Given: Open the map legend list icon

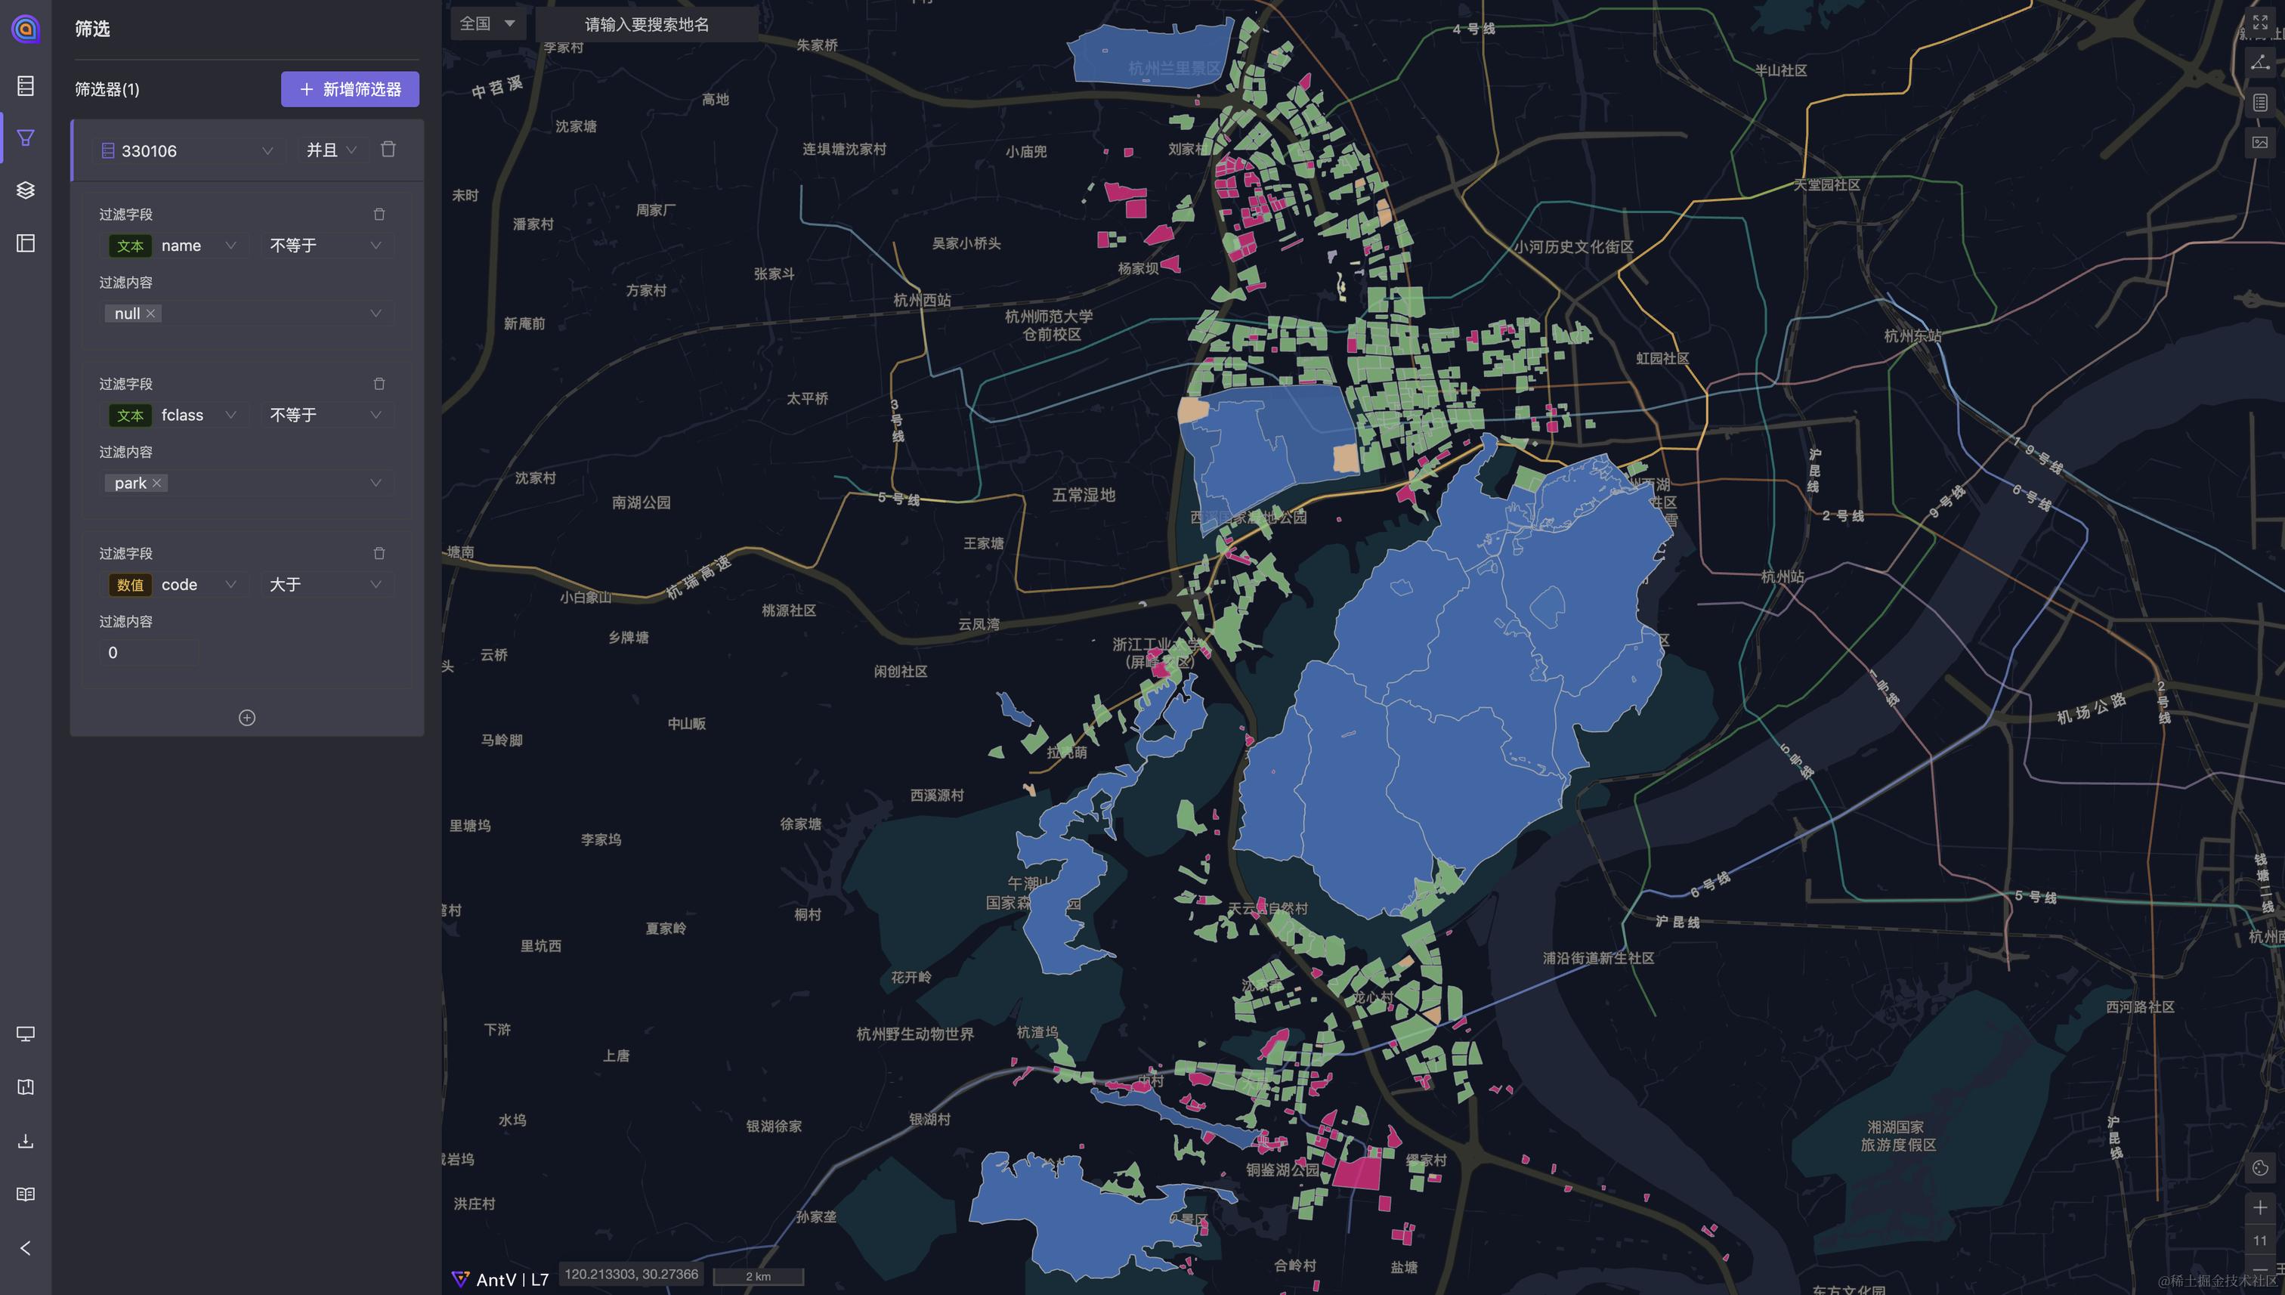Looking at the screenshot, I should point(2260,102).
